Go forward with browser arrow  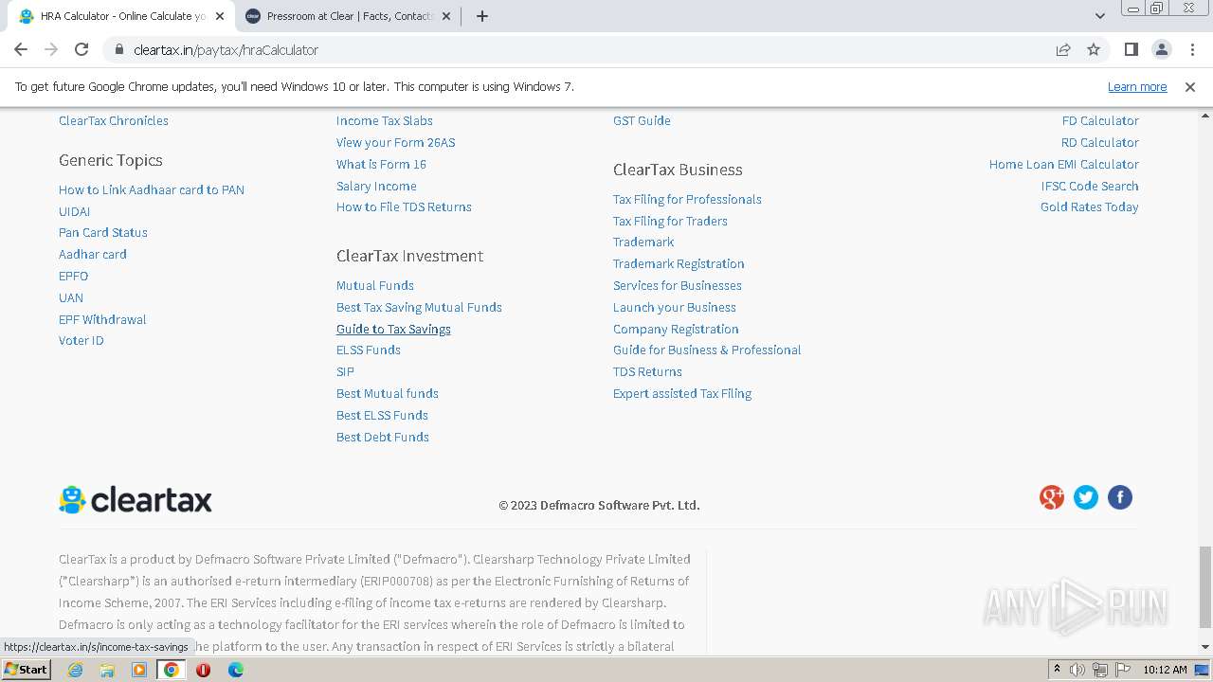click(x=51, y=49)
